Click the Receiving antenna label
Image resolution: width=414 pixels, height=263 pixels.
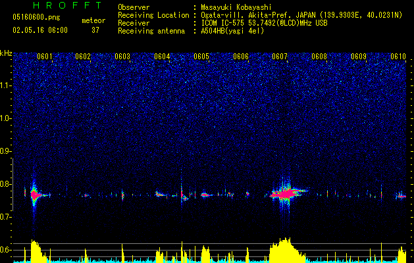[151, 31]
